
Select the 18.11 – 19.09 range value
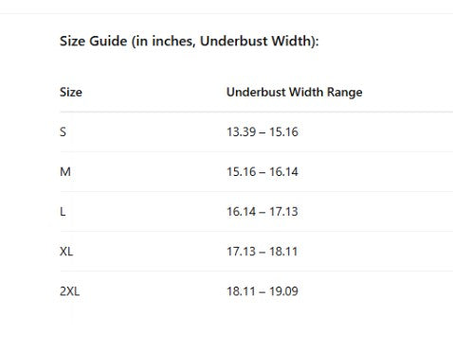(263, 291)
